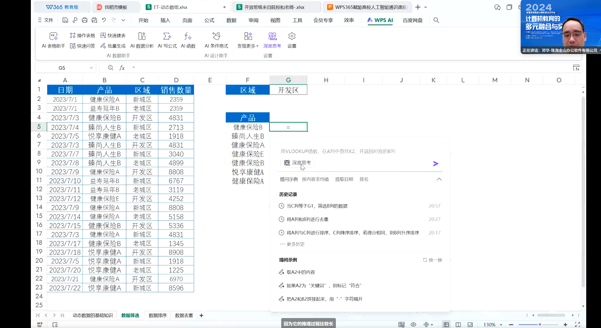
Task: Click the AI 条件格式 icon
Action: pyautogui.click(x=216, y=40)
